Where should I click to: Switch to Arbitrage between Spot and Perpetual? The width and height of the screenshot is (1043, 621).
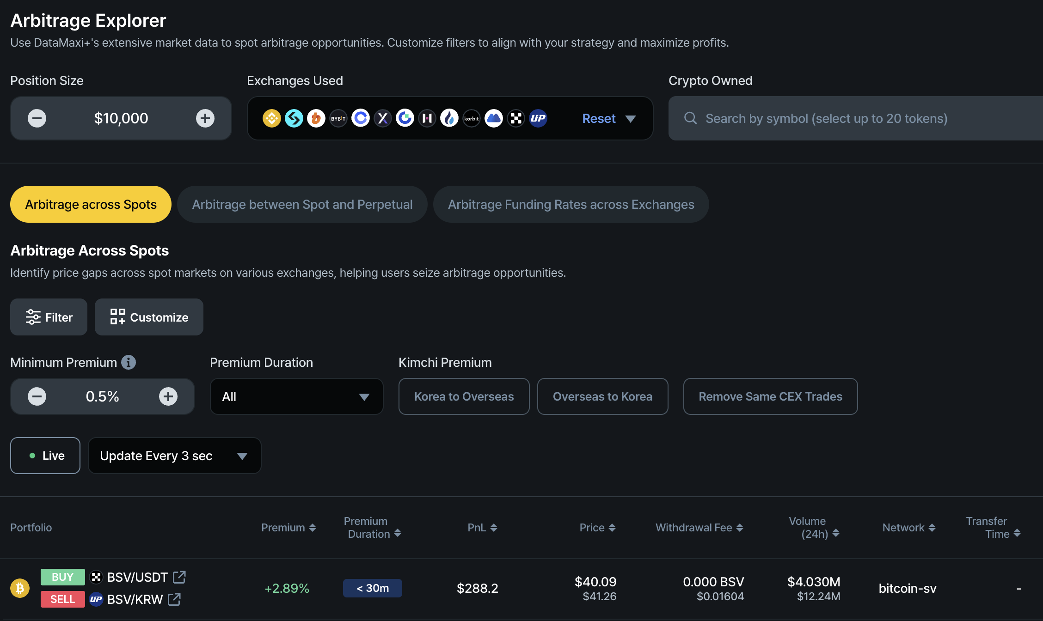point(302,204)
